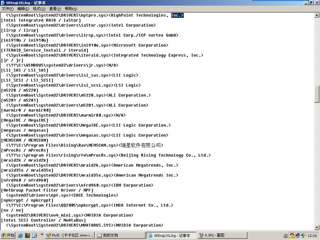
Task: Click the MegaIDE.sys LSI Logic Corporation line
Action: (x=88, y=125)
